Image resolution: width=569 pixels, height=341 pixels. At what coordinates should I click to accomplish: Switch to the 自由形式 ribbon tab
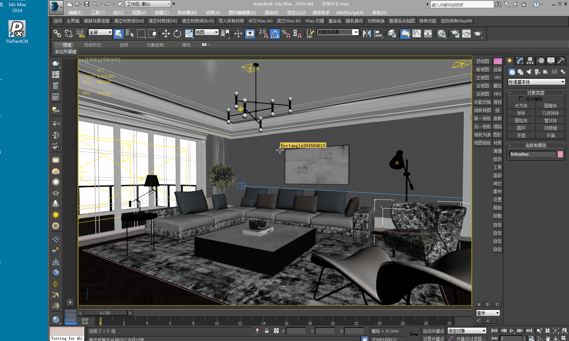(x=93, y=45)
